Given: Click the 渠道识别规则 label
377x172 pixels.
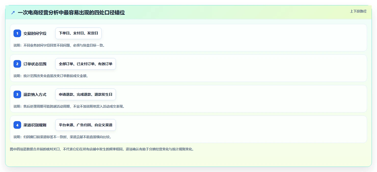Looking at the screenshot, I should 35,125.
